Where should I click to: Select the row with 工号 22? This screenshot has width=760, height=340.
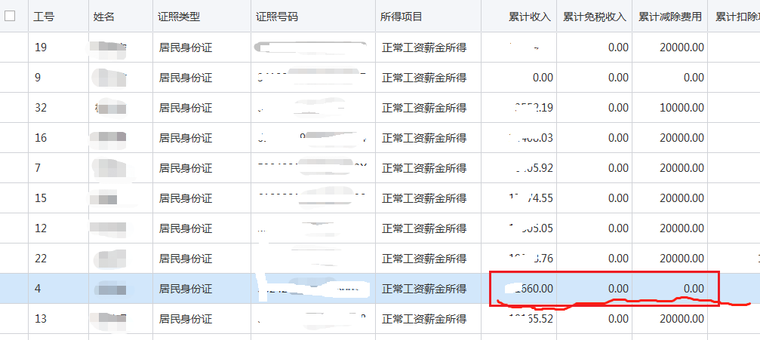pos(42,259)
